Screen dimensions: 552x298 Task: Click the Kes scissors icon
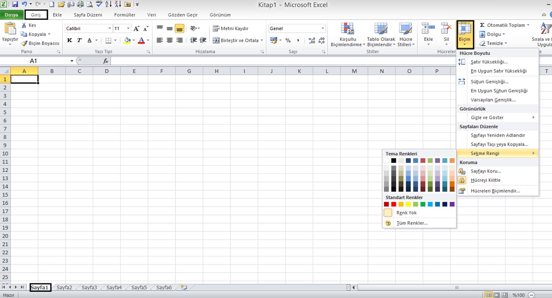pyautogui.click(x=24, y=25)
